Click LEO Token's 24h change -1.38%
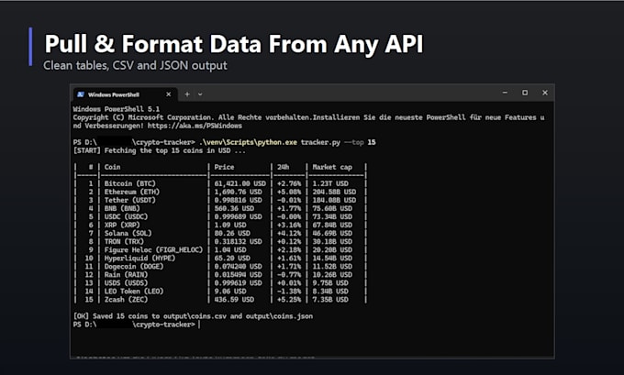624x375 pixels. [x=289, y=292]
